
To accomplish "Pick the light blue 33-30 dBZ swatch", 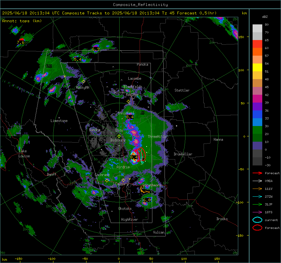I will pos(257,122).
